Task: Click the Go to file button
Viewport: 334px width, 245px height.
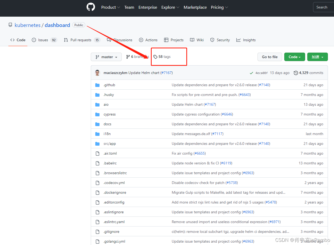Action: (270, 57)
